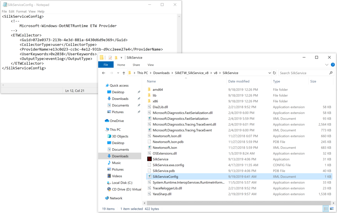
Task: Select Videos in the navigation pane
Action: click(117, 176)
